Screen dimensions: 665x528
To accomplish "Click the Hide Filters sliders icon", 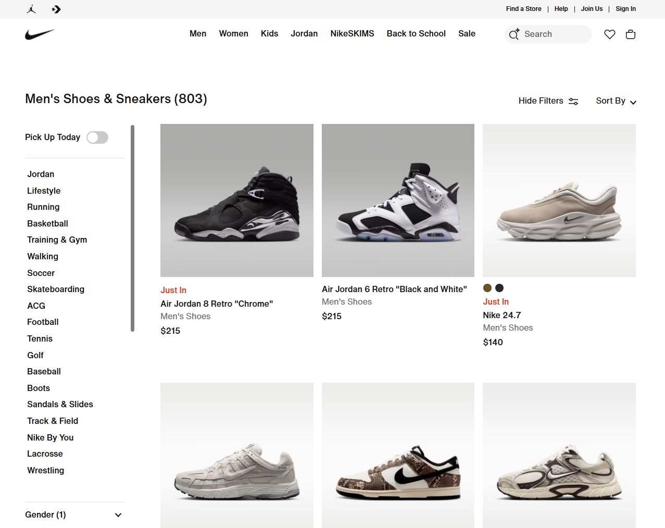I will click(x=573, y=101).
